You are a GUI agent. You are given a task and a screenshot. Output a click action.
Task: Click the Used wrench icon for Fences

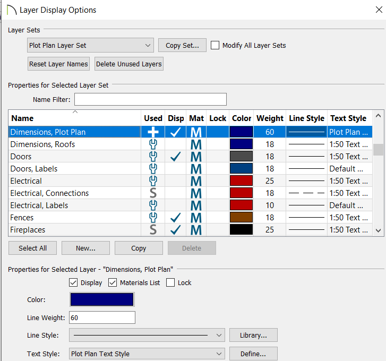tap(153, 218)
